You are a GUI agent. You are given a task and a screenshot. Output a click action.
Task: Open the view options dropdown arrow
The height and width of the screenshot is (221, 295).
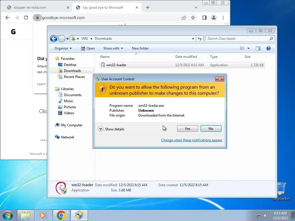248,48
